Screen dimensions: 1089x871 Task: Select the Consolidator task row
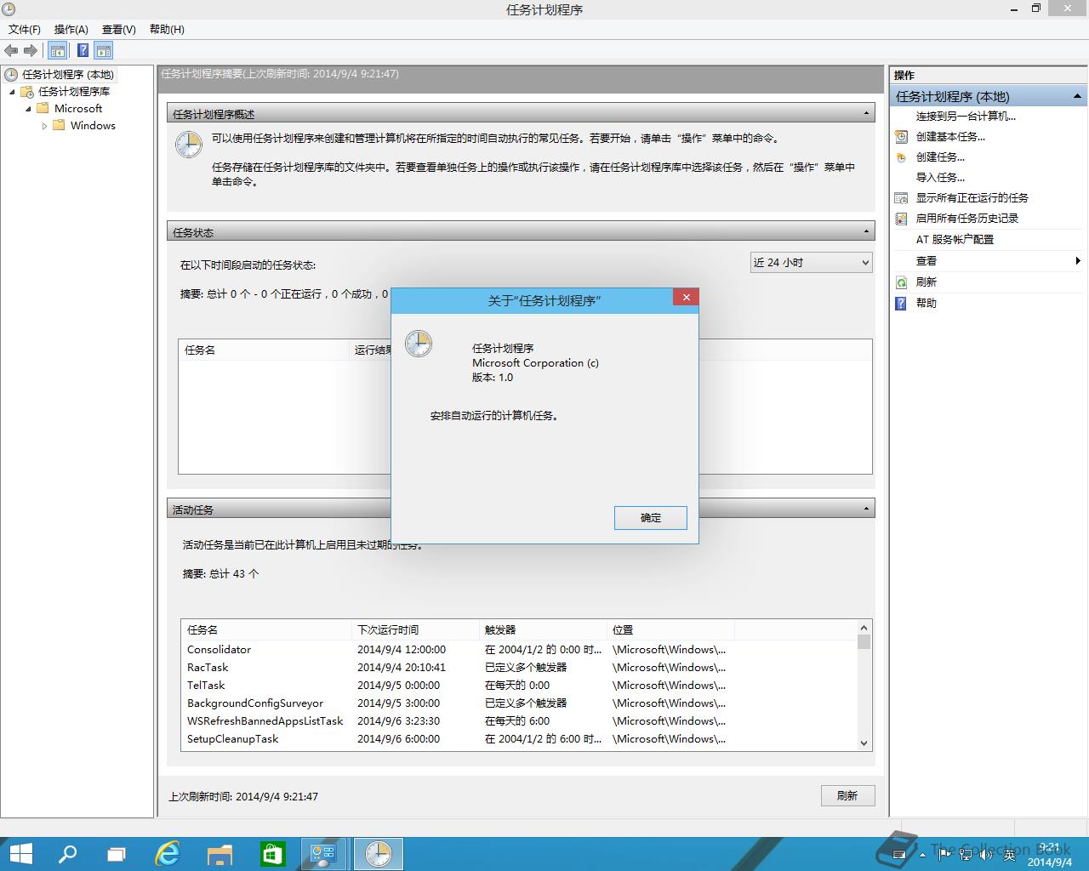(519, 650)
